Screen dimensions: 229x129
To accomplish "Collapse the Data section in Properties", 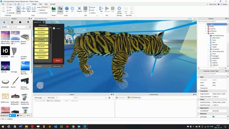I will [x=199, y=77].
